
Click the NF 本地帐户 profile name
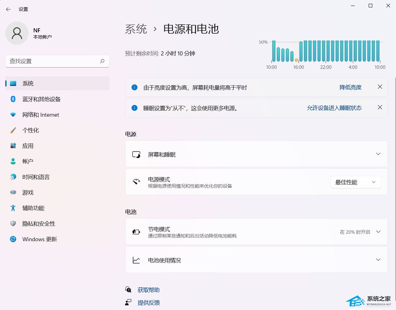(x=43, y=33)
